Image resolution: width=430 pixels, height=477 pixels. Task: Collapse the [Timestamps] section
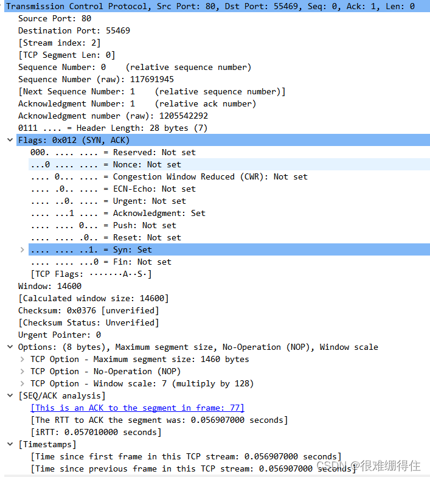pos(10,444)
